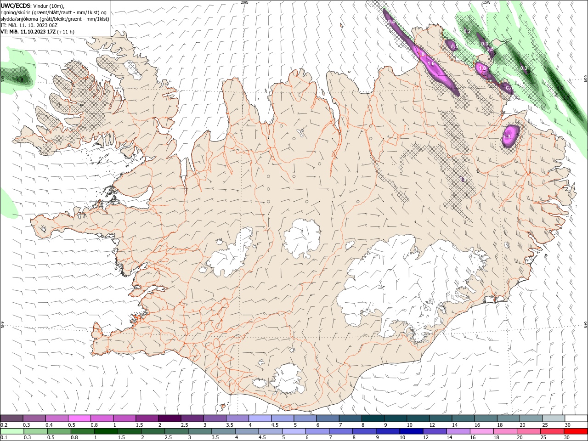The width and height of the screenshot is (588, 441).
Task: Click the pink 18 swatch in bottom legend row
Action: pyautogui.click(x=505, y=431)
